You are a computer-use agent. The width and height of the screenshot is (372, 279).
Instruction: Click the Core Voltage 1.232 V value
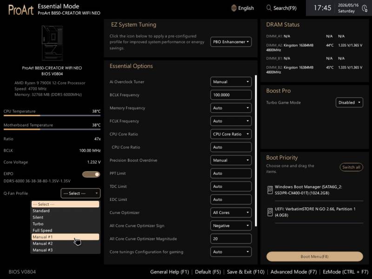pyautogui.click(x=94, y=162)
